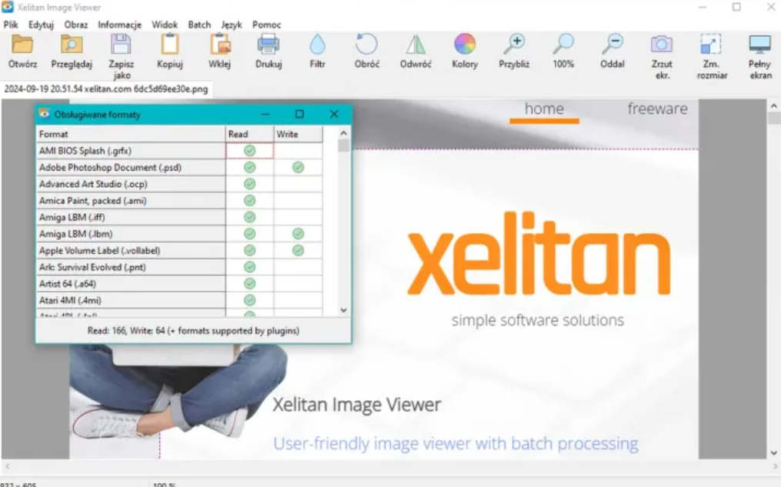Open the Plik menu

click(11, 25)
